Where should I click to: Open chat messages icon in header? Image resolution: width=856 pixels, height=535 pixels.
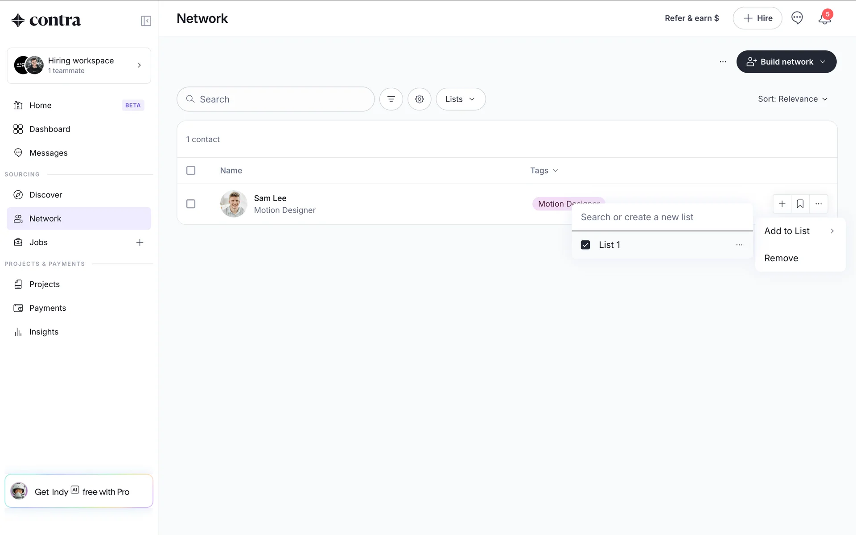(797, 18)
